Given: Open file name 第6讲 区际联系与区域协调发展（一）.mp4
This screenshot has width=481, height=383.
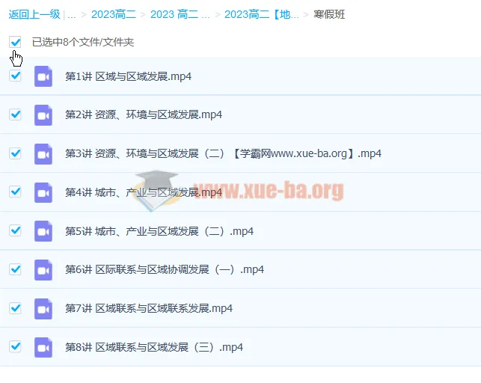Looking at the screenshot, I should [165, 270].
